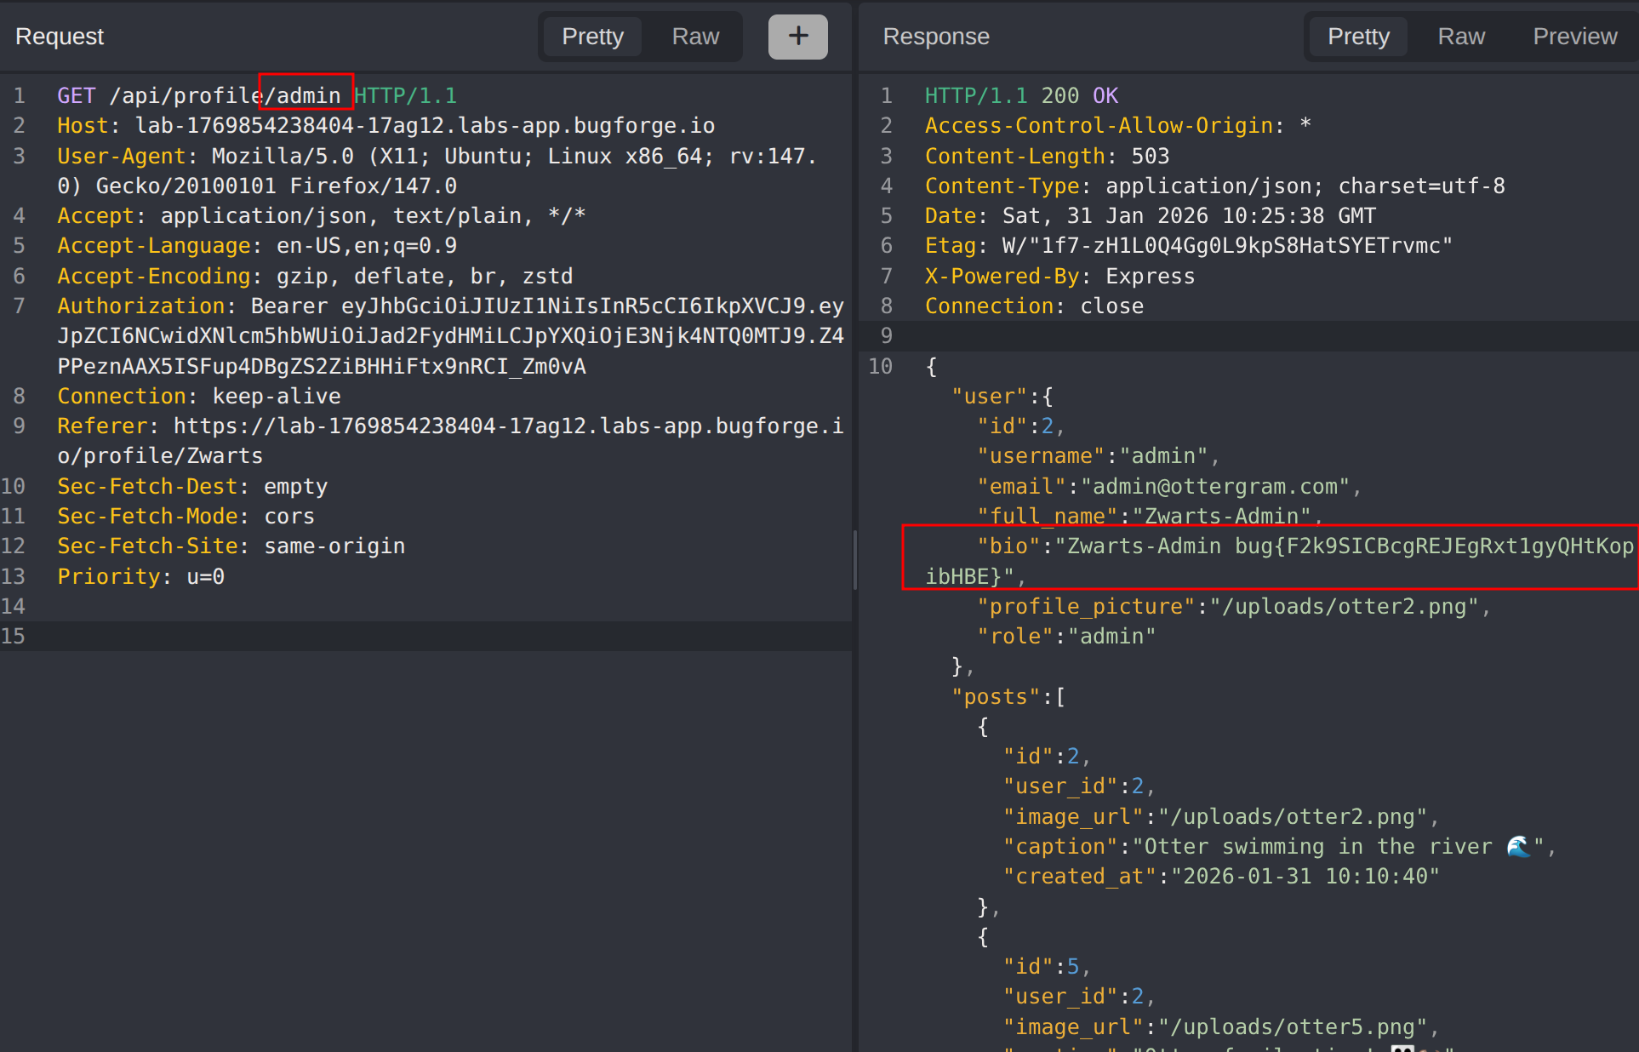This screenshot has height=1052, width=1639.
Task: Click the wave emoji in caption value
Action: pos(1517,846)
